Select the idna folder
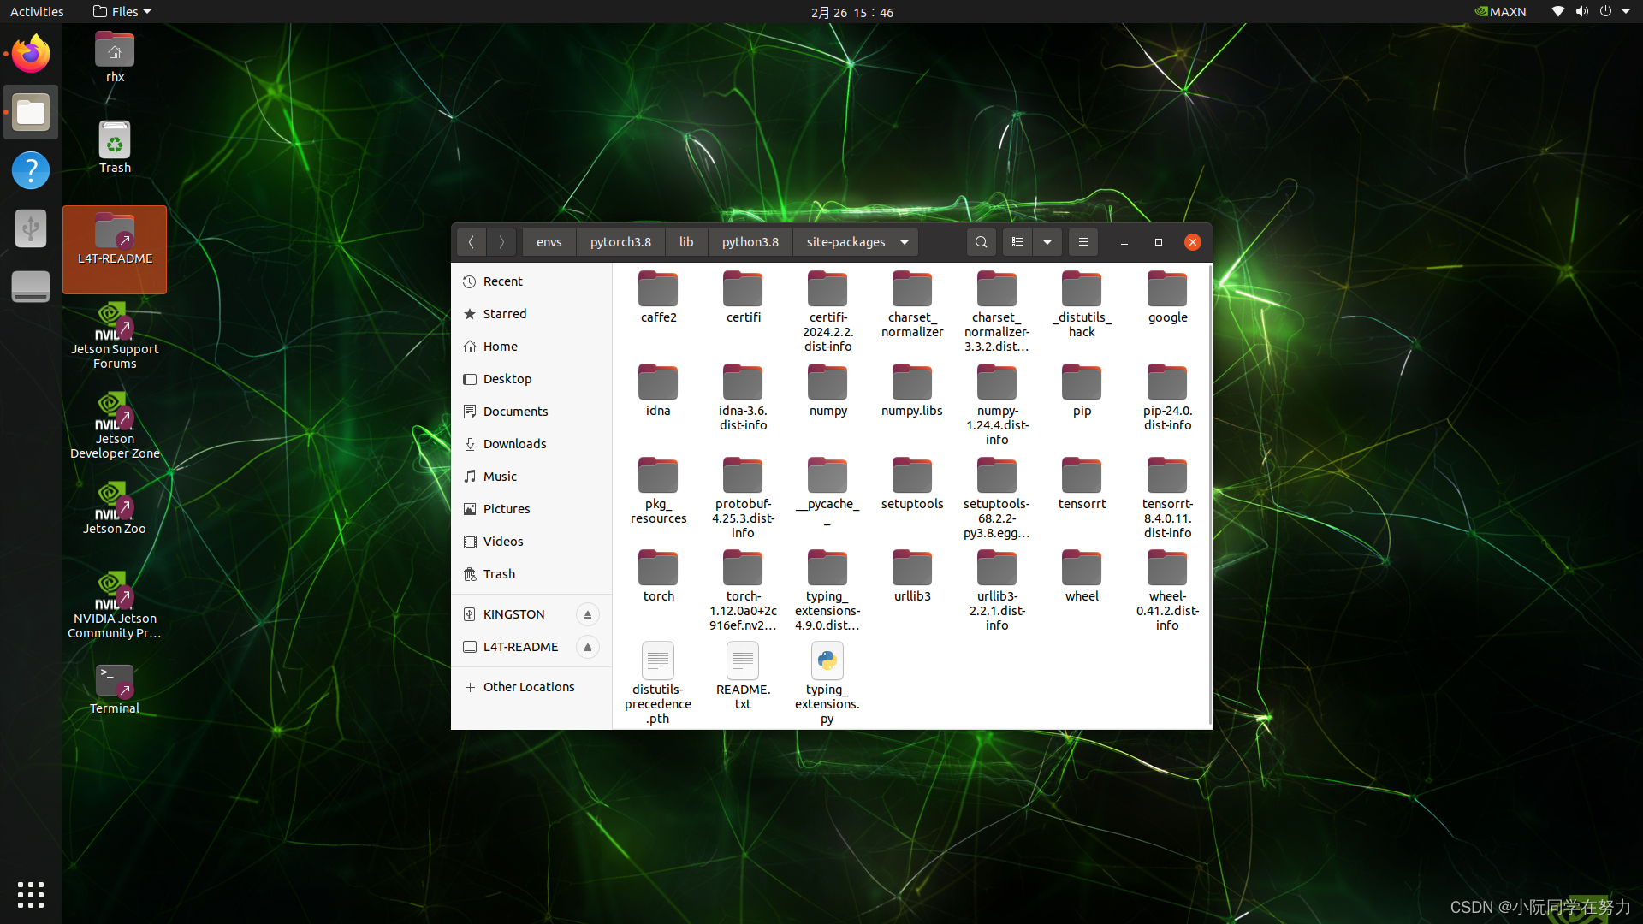This screenshot has height=924, width=1643. [658, 390]
